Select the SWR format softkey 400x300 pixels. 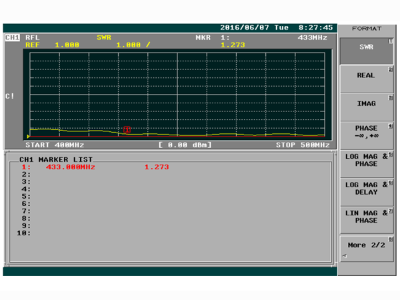click(366, 51)
